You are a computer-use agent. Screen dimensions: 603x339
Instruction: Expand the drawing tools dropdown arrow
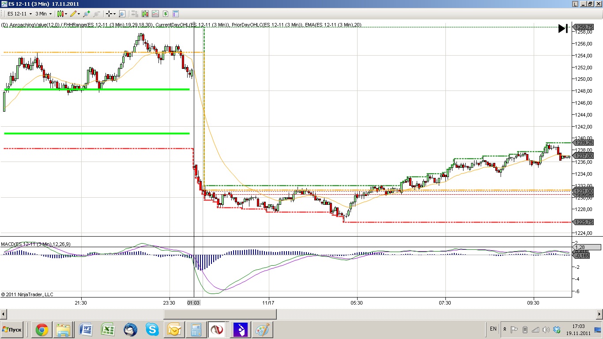79,14
